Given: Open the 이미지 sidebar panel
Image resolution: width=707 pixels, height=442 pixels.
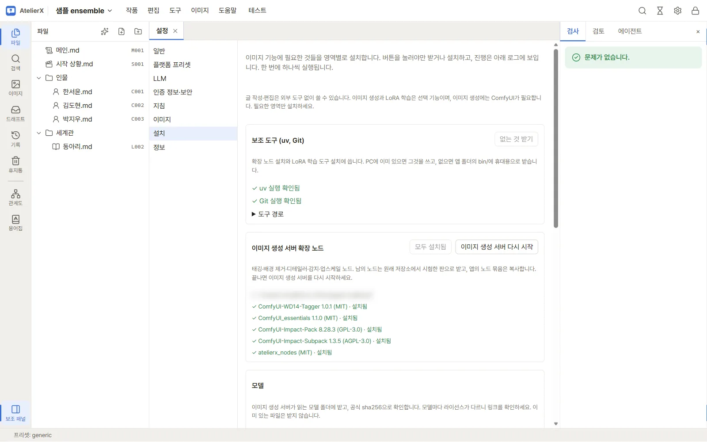Looking at the screenshot, I should (x=15, y=88).
